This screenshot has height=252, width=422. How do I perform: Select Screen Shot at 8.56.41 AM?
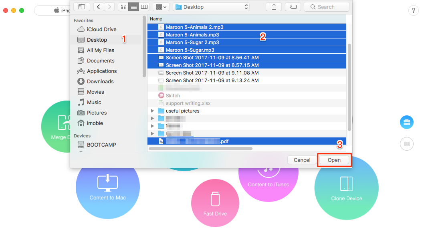pos(247,58)
